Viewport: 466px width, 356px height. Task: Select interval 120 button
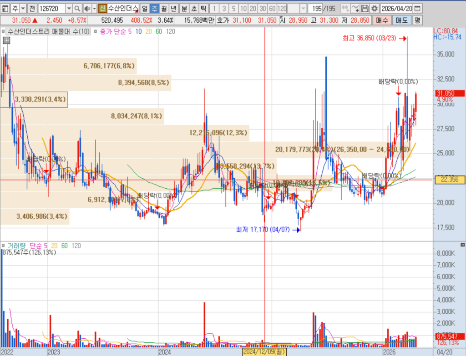click(x=282, y=8)
